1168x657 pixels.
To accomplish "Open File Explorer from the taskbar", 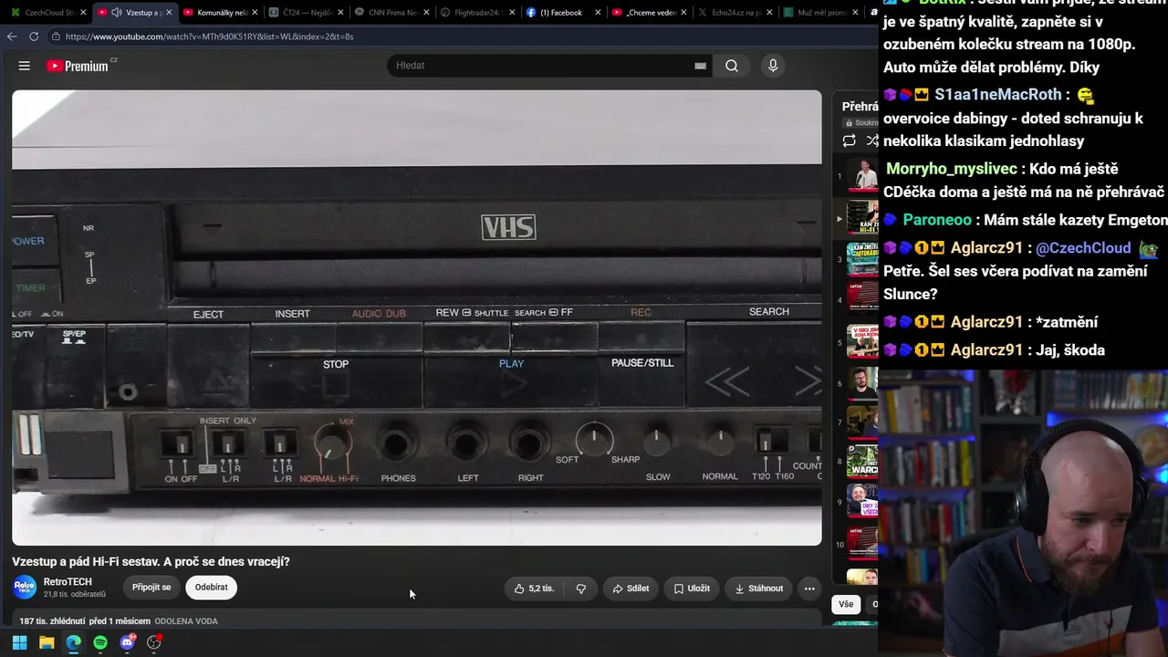I will click(x=47, y=642).
